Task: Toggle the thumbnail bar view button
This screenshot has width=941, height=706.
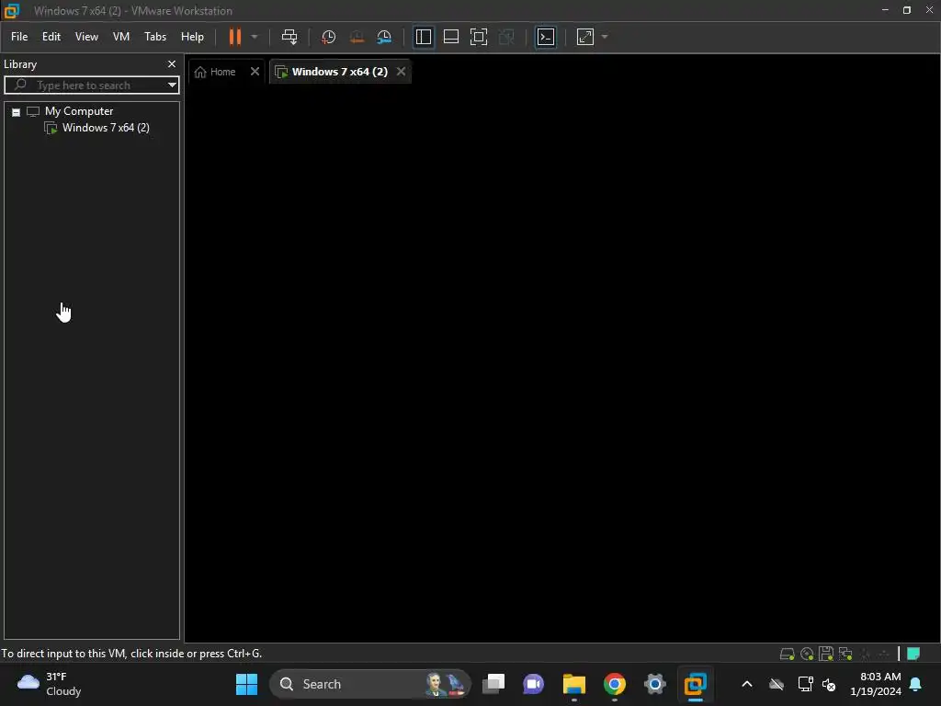Action: 450,37
